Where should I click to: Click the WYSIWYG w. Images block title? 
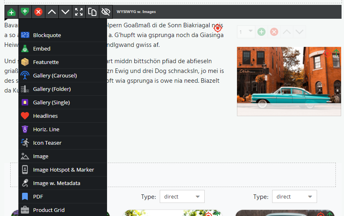pos(136,12)
